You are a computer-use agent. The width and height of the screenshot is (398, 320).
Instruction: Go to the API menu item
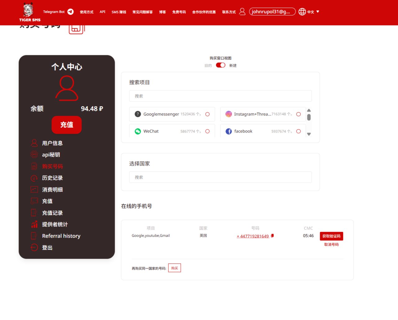click(103, 12)
